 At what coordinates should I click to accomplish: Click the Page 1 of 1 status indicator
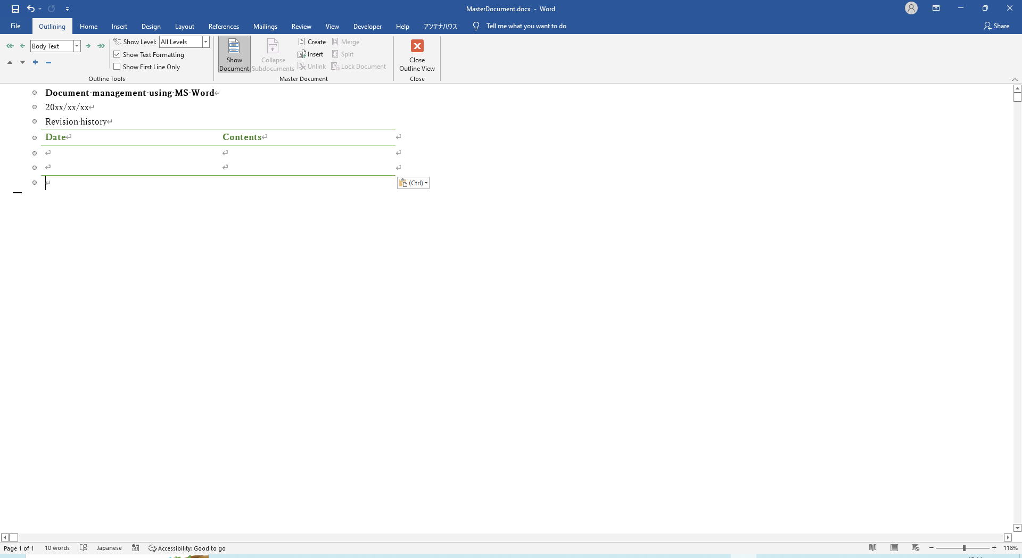coord(19,548)
